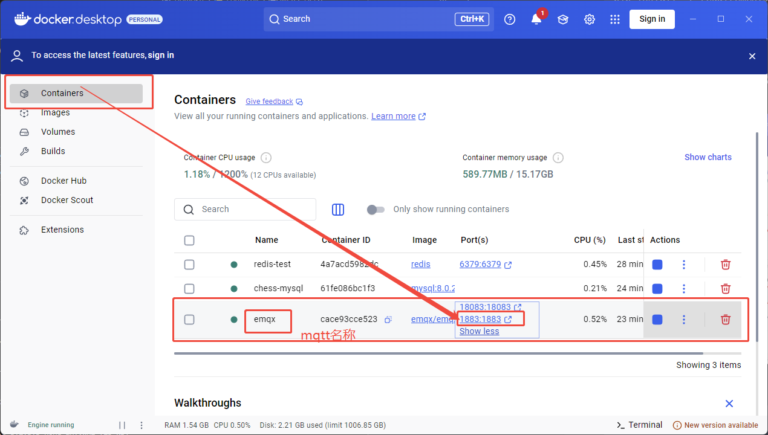Viewport: 768px width, 435px height.
Task: Open the Give feedback link
Action: click(x=274, y=101)
